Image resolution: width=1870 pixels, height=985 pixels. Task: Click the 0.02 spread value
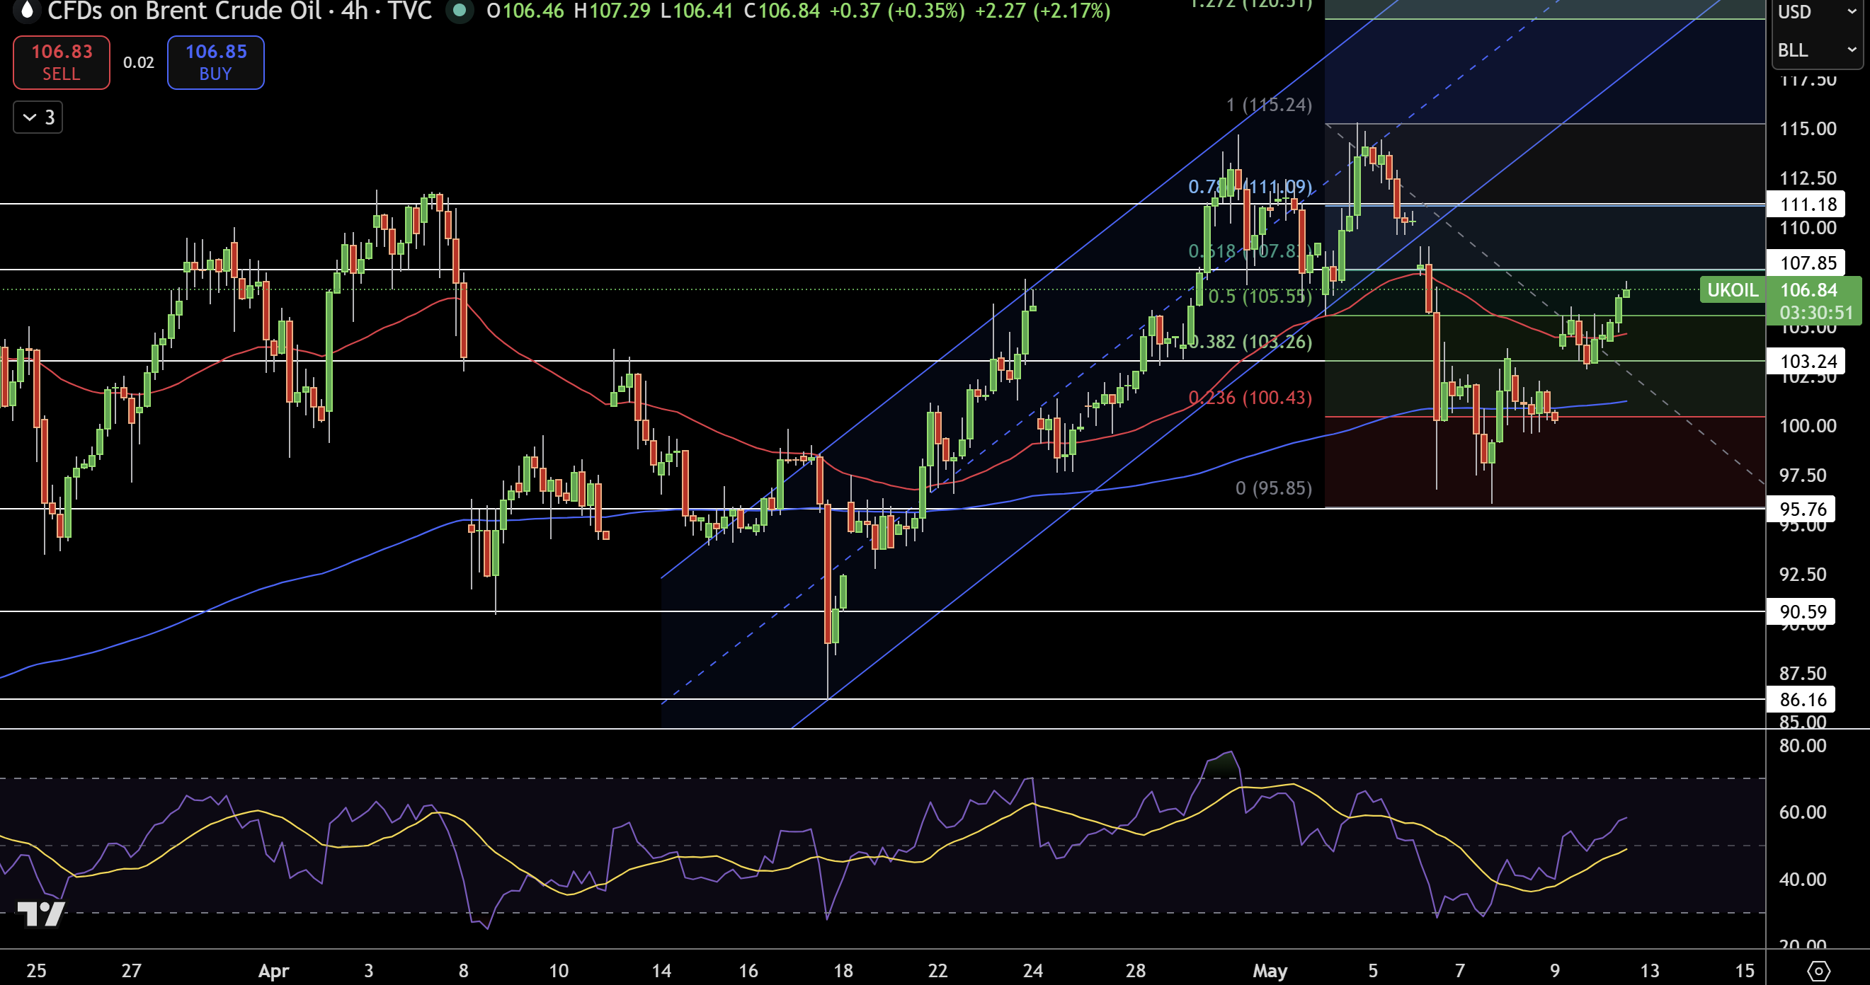(x=139, y=62)
